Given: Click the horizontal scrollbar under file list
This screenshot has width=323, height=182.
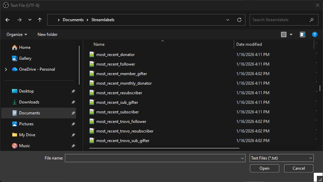Looking at the screenshot, I should pyautogui.click(x=164, y=148).
